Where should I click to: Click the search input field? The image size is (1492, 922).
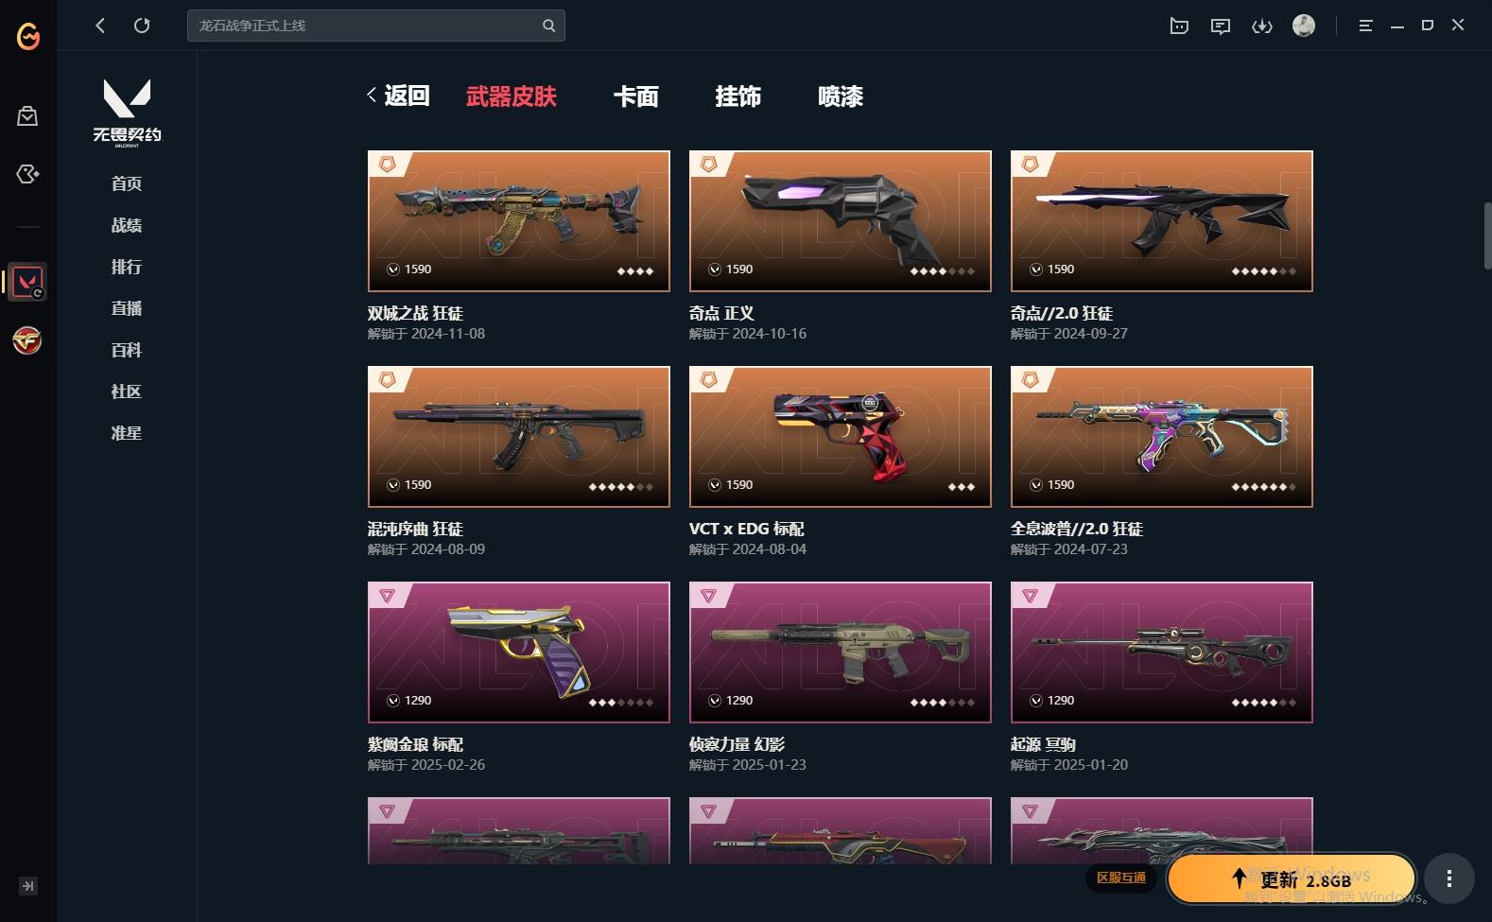(x=375, y=26)
